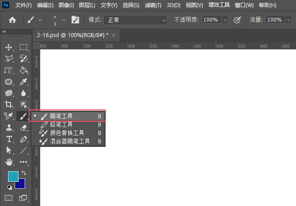The width and height of the screenshot is (296, 206).
Task: Swap foreground and background colors
Action: coord(24,173)
